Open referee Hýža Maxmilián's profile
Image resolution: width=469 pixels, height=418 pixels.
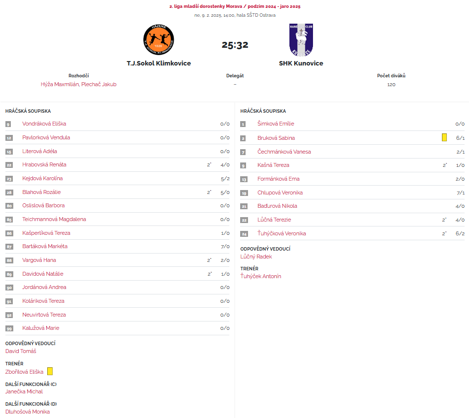(60, 84)
